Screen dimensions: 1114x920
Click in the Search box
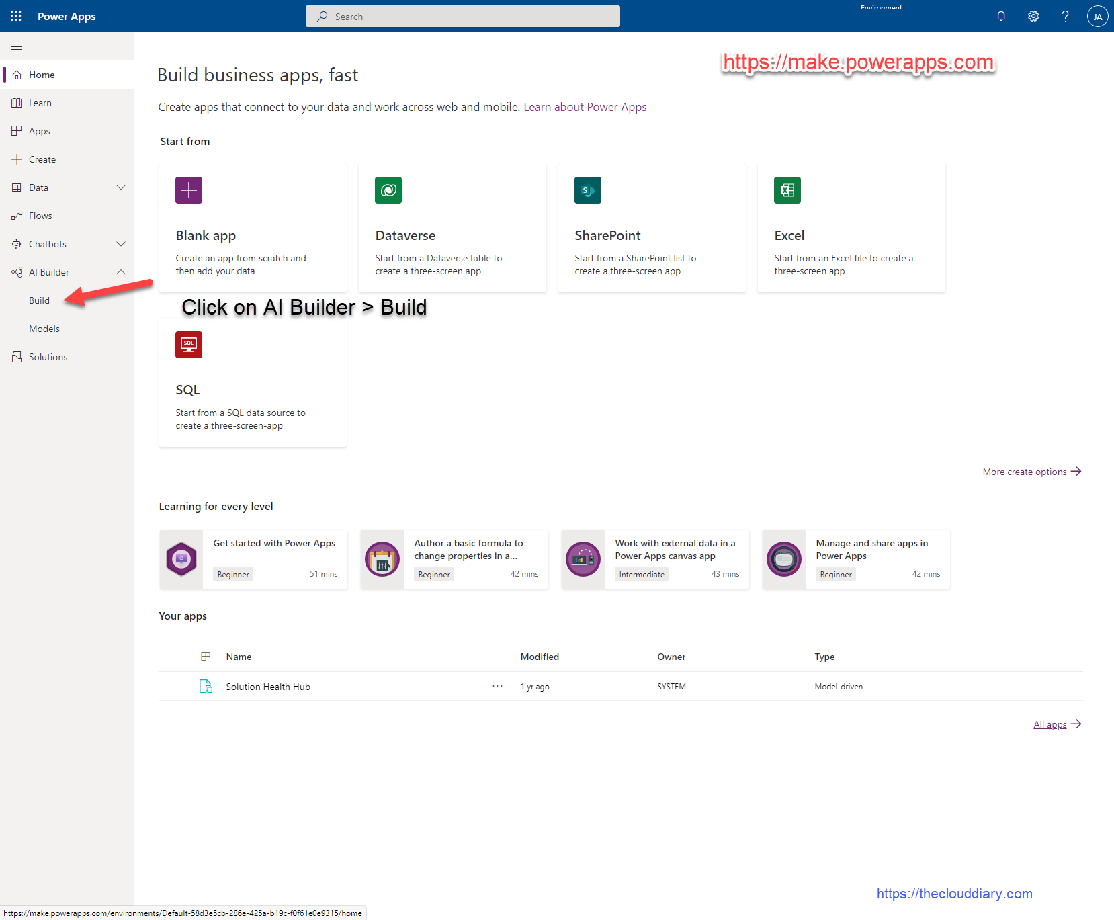pos(463,16)
